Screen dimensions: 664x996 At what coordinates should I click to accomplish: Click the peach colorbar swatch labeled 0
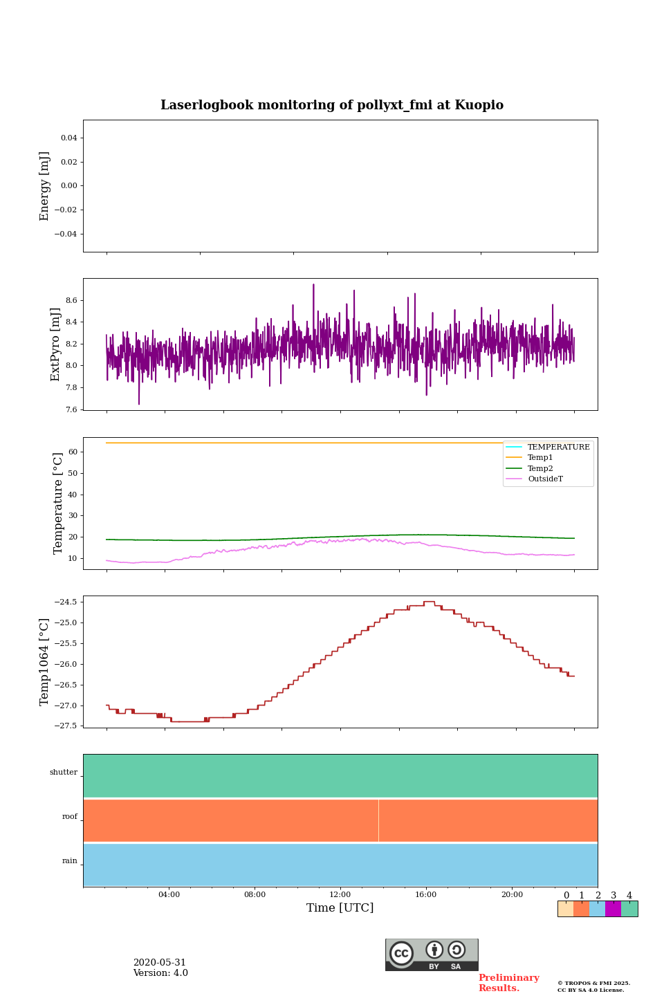pyautogui.click(x=565, y=909)
